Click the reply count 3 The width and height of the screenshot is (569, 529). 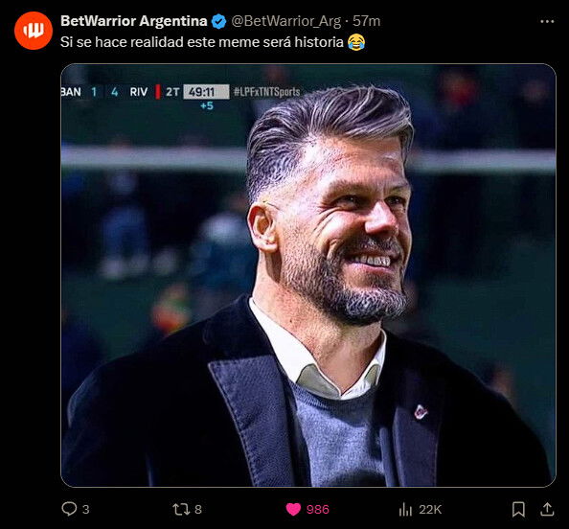click(x=85, y=510)
